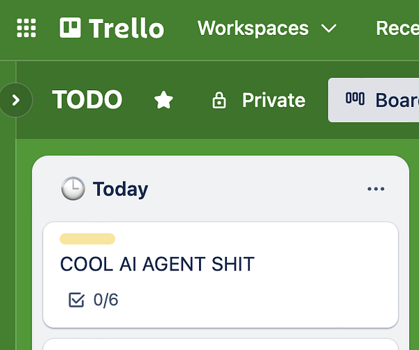This screenshot has width=419, height=350.
Task: Click the clock emoji on Today list
Action: pos(73,189)
